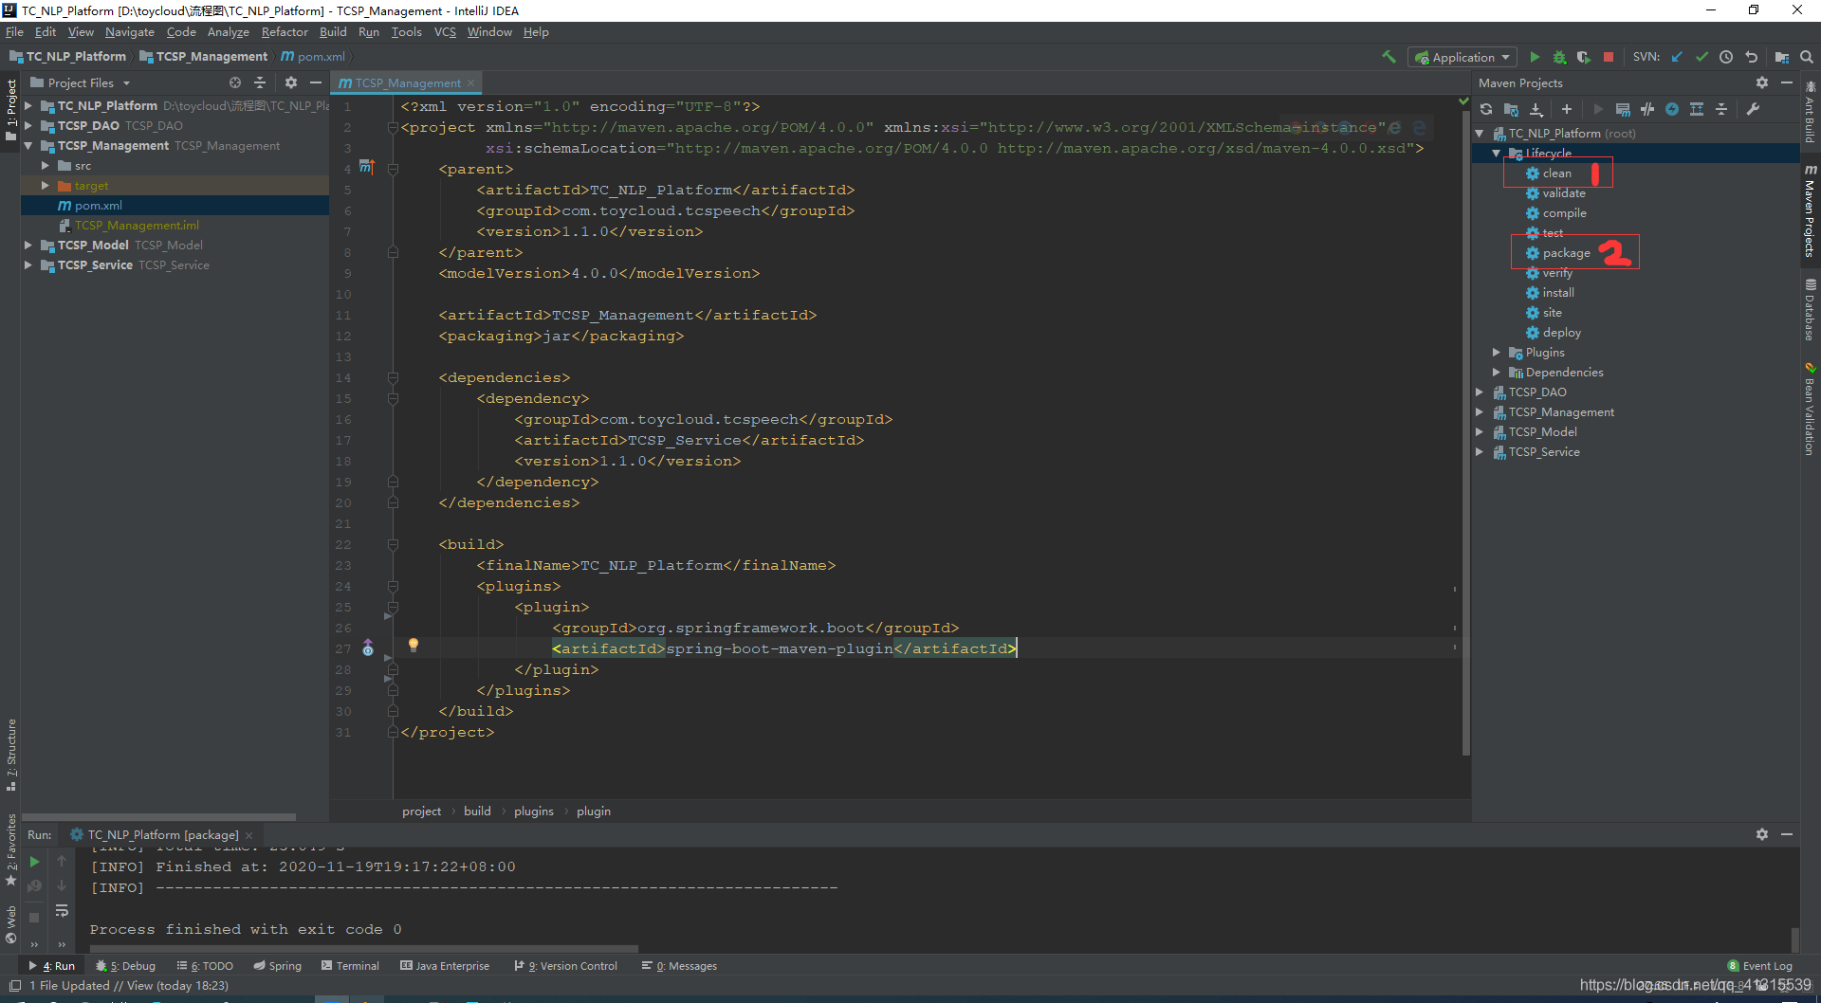Click Maven gutter icon on line 4
1821x1003 pixels.
[366, 167]
